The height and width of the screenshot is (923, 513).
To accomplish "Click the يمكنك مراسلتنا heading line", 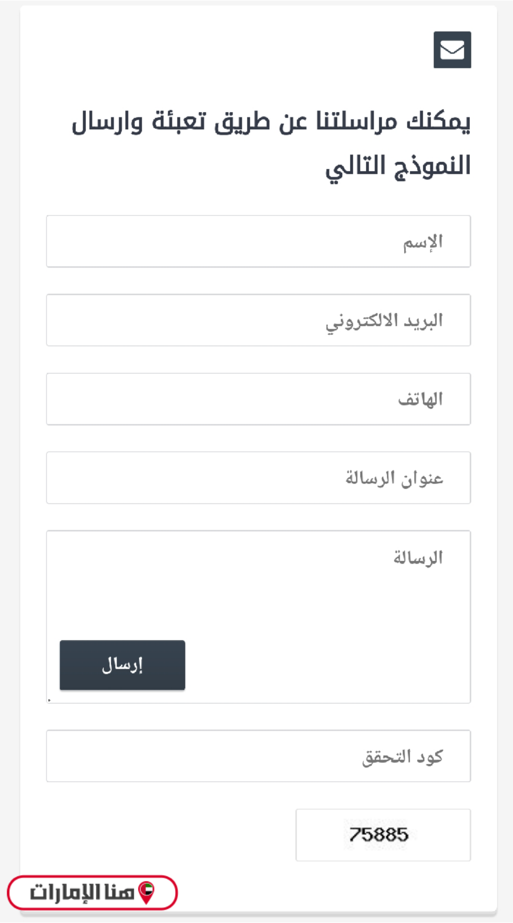I will click(271, 122).
